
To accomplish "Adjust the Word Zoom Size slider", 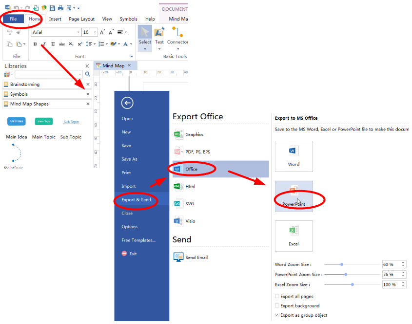I will coord(342,264).
